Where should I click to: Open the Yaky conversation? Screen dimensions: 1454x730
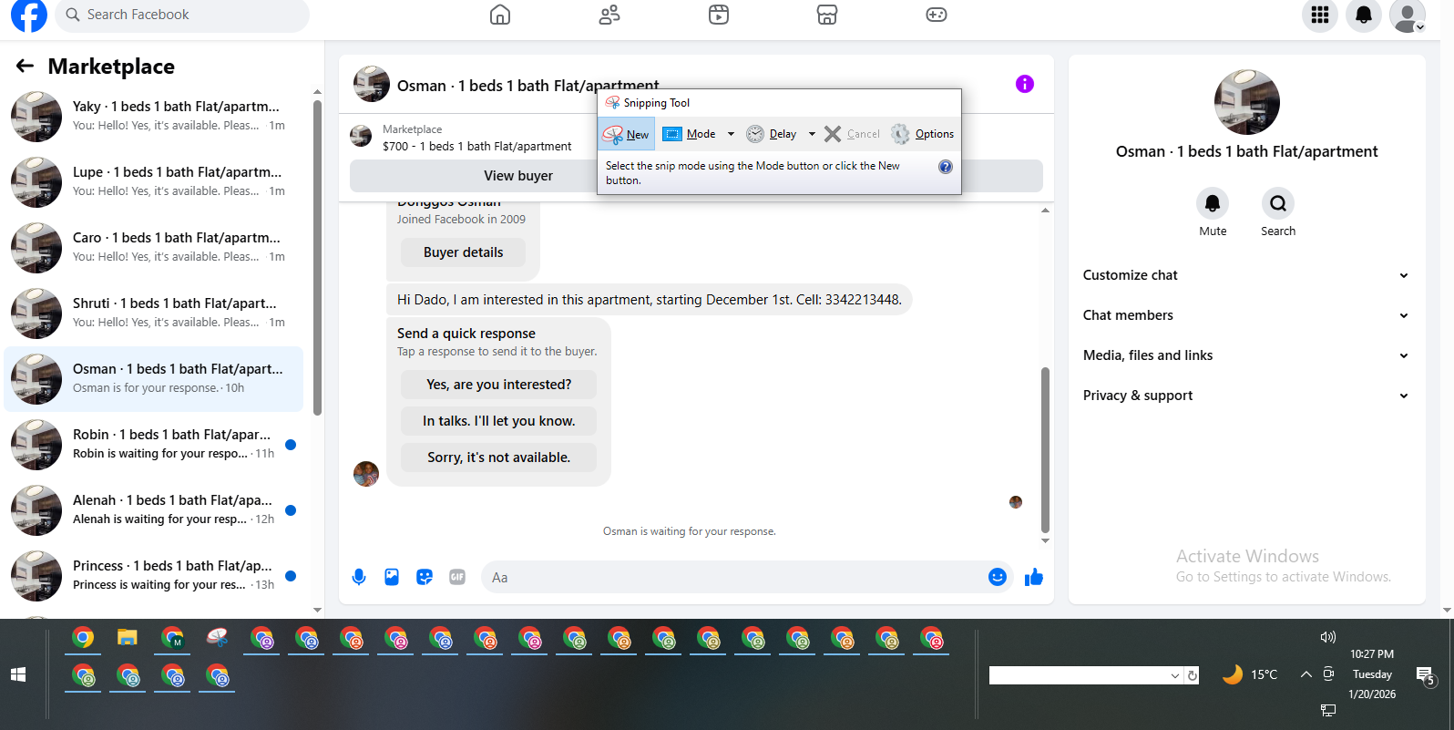153,116
